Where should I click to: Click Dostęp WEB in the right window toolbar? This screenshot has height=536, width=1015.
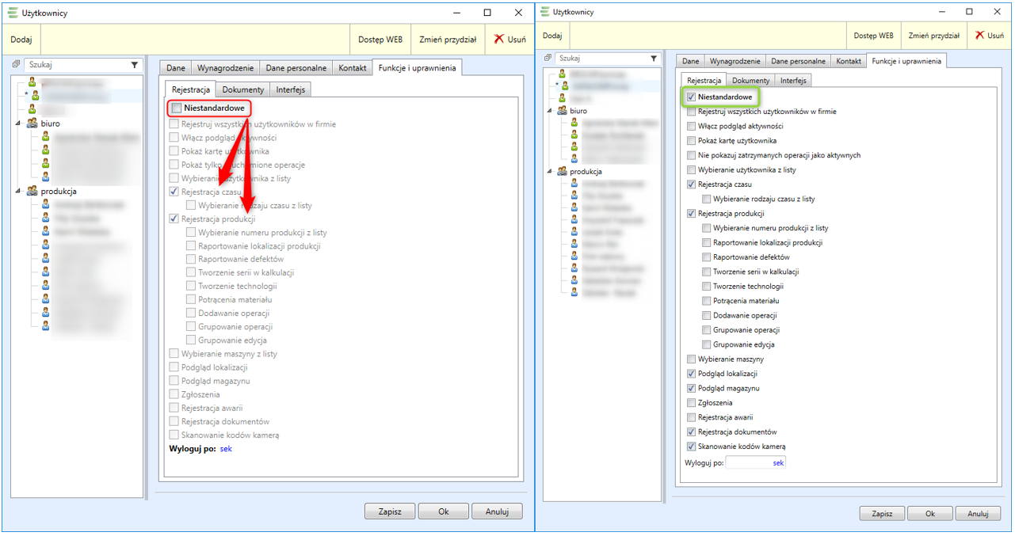click(x=873, y=36)
